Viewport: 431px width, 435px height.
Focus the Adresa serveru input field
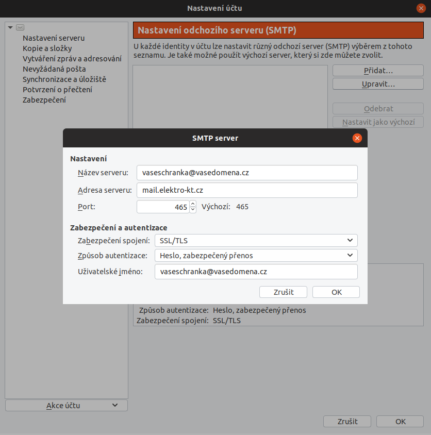(247, 190)
